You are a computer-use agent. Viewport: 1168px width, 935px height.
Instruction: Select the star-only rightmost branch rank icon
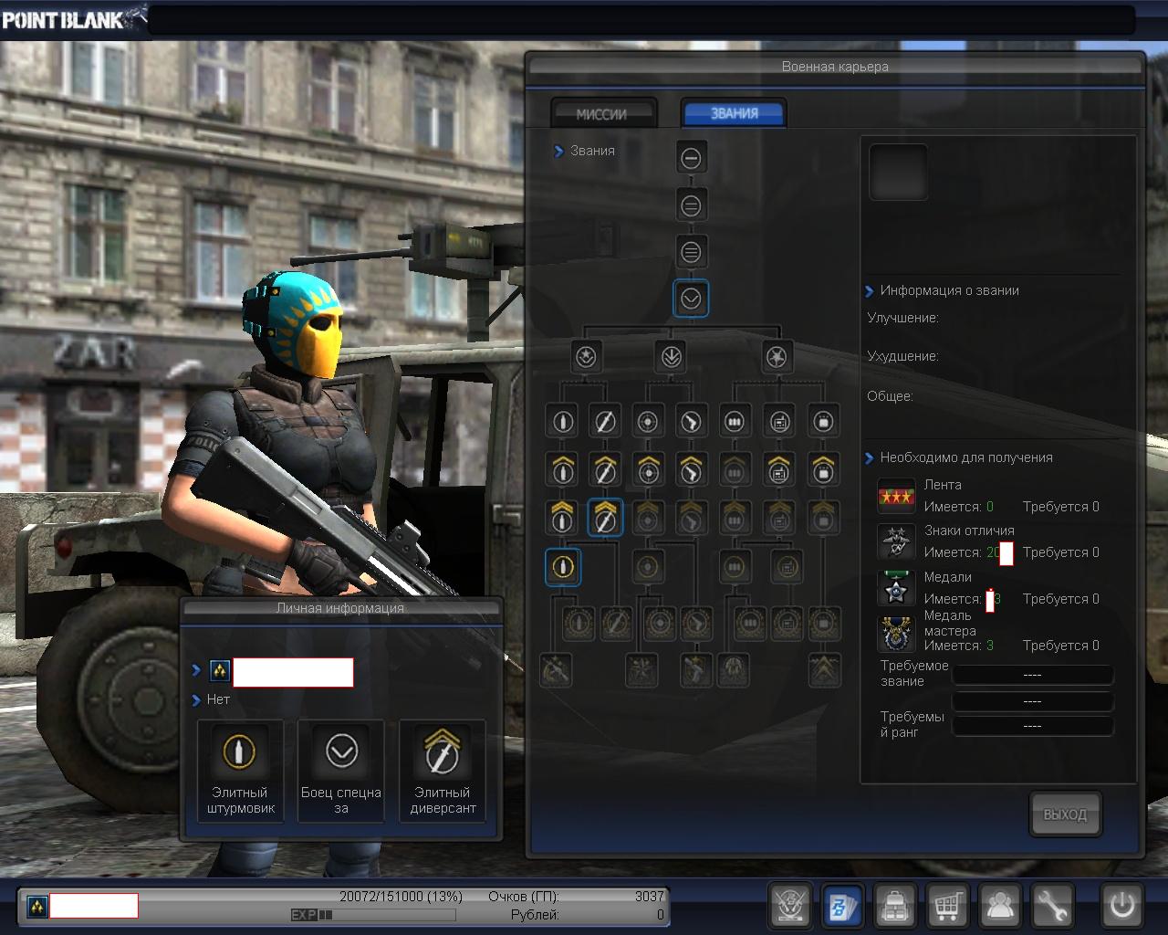(777, 357)
